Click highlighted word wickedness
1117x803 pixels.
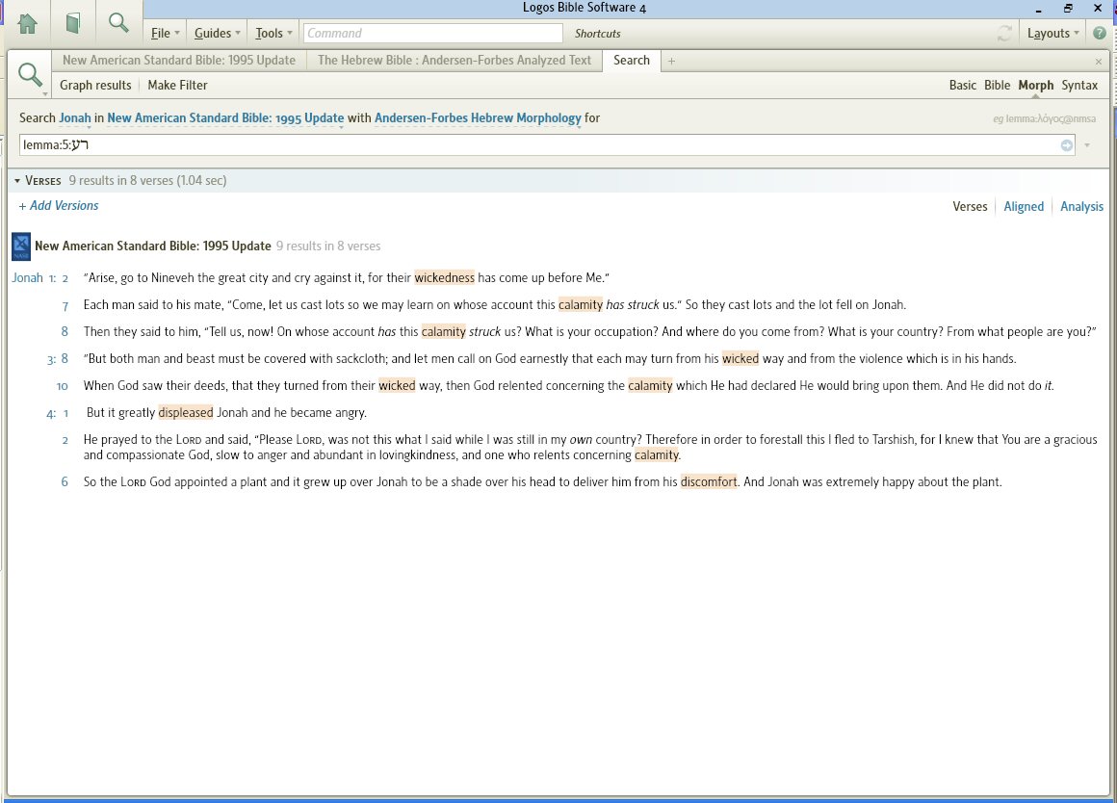[x=445, y=278]
